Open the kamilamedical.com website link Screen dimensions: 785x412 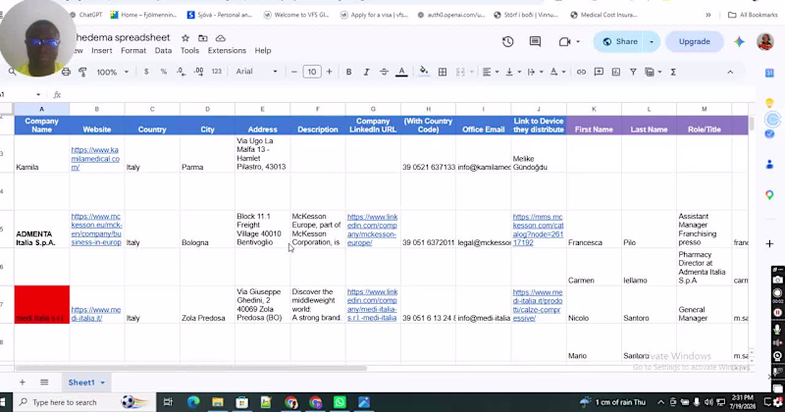(x=95, y=158)
